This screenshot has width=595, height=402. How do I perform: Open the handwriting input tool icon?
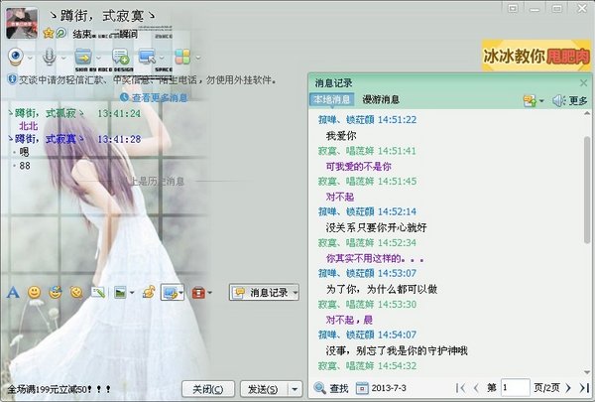pos(98,292)
